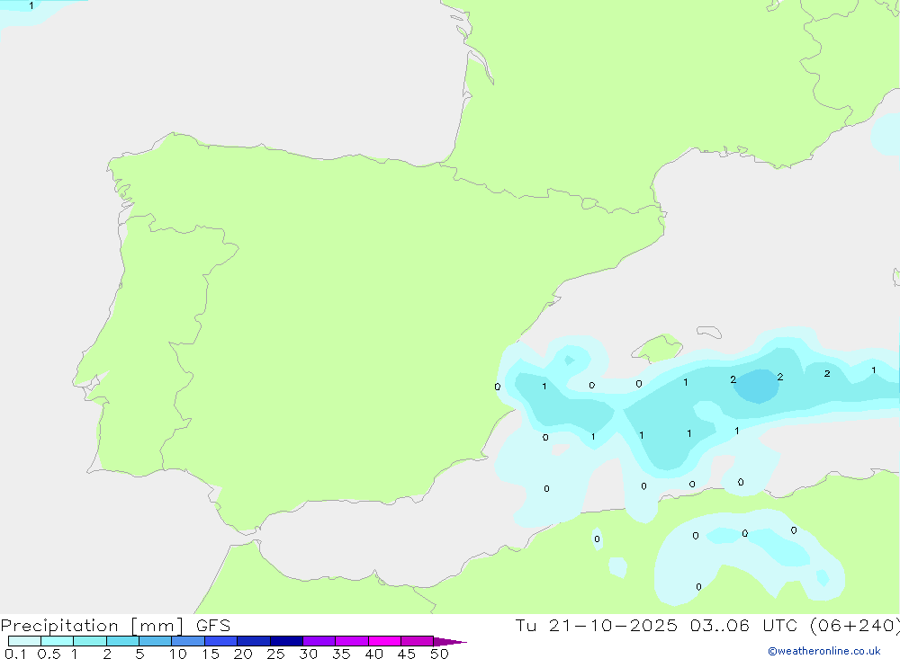This screenshot has width=900, height=659.
Task: Pick the 10–15 mm legend color swatch
Action: [188, 641]
